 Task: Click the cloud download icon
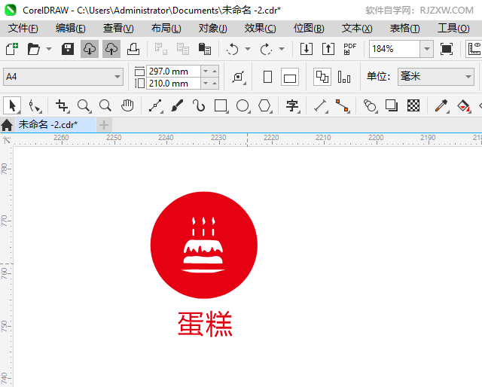[90, 49]
